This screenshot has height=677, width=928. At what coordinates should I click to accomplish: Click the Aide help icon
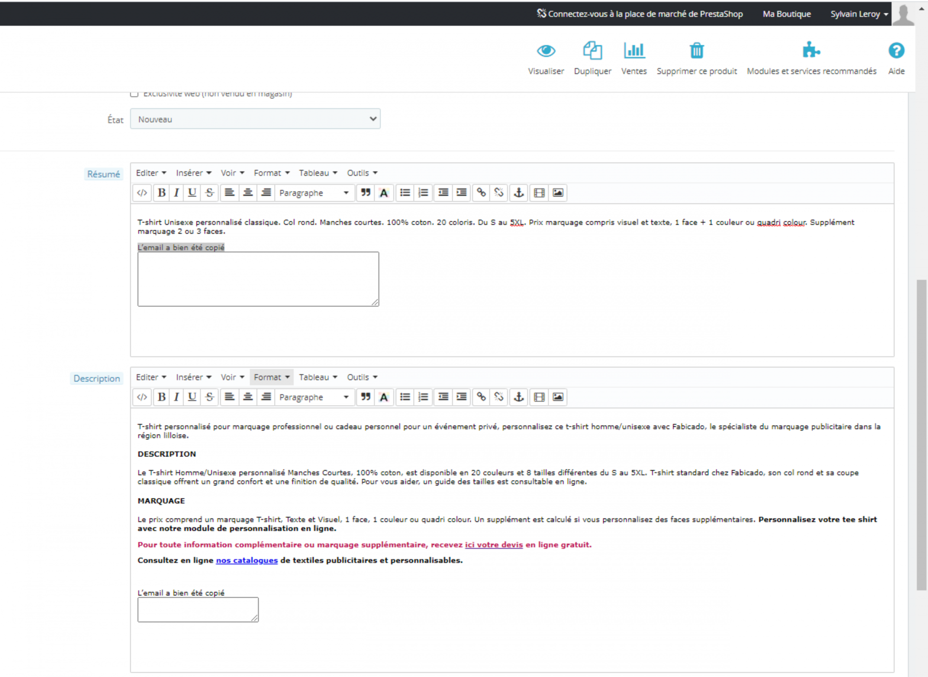click(x=896, y=50)
